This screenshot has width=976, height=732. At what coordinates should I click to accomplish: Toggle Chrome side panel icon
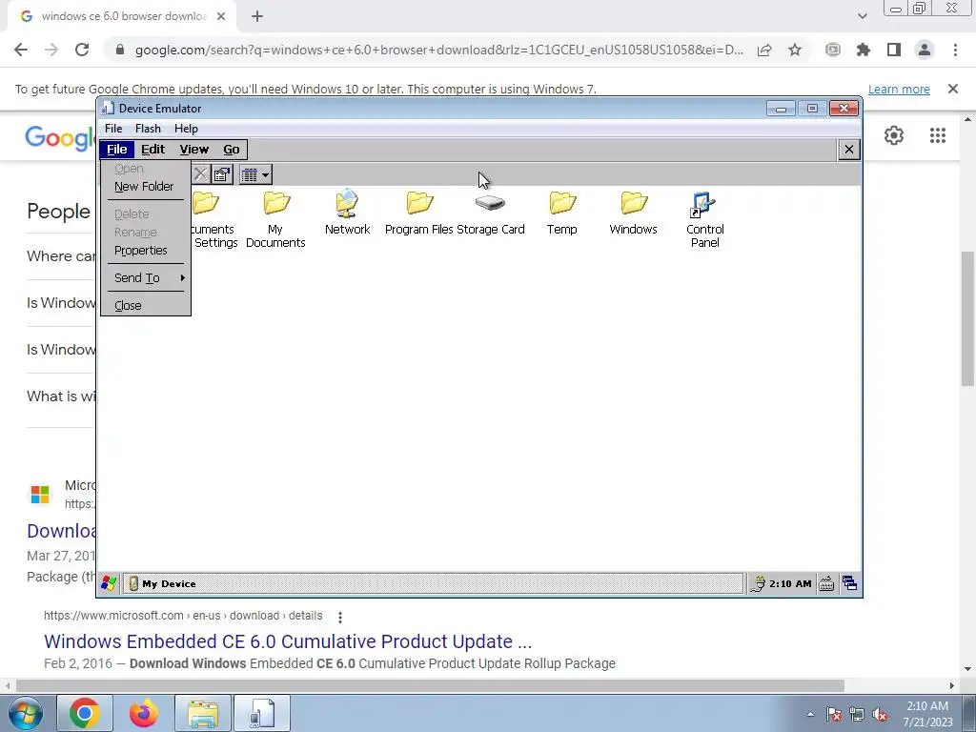pyautogui.click(x=894, y=50)
